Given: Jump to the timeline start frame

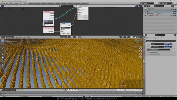Looking at the screenshot, I should [x=68, y=90].
